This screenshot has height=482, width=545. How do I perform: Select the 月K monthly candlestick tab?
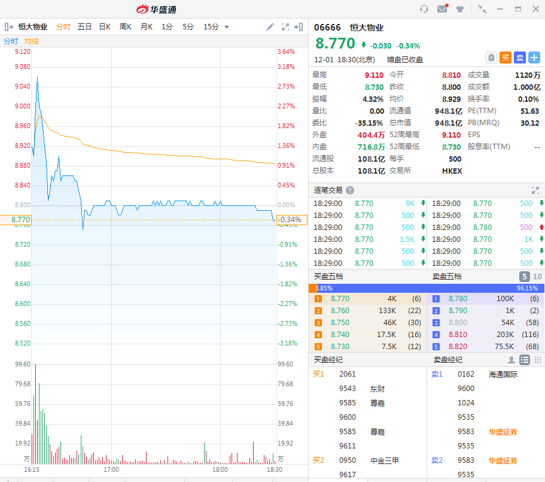147,27
